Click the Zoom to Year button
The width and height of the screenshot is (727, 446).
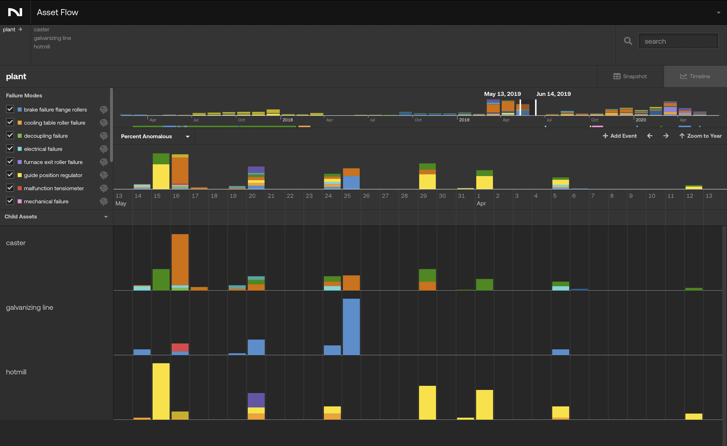700,136
